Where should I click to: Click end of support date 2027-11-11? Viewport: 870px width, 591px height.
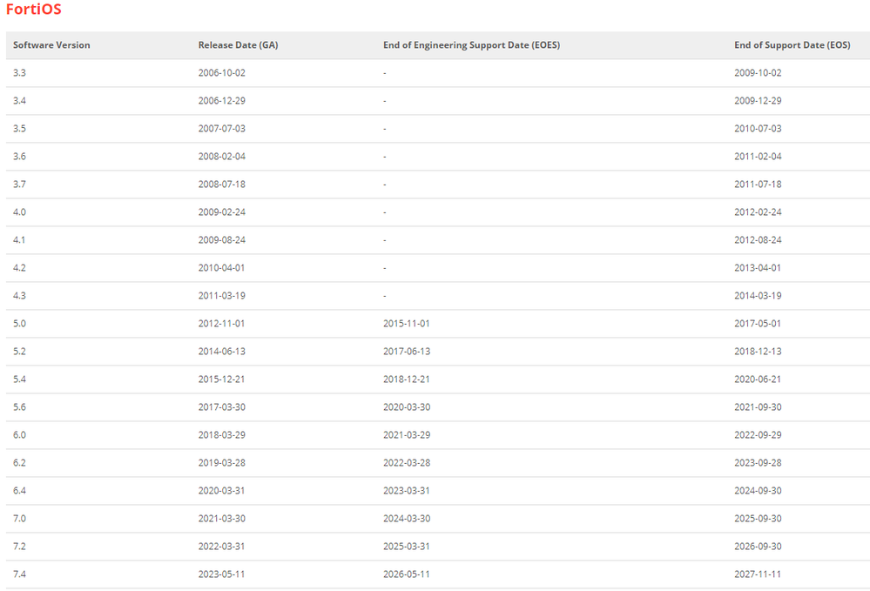pyautogui.click(x=758, y=574)
